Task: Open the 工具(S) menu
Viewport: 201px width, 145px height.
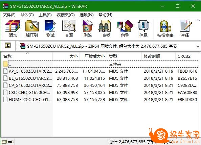Action: click(45, 15)
